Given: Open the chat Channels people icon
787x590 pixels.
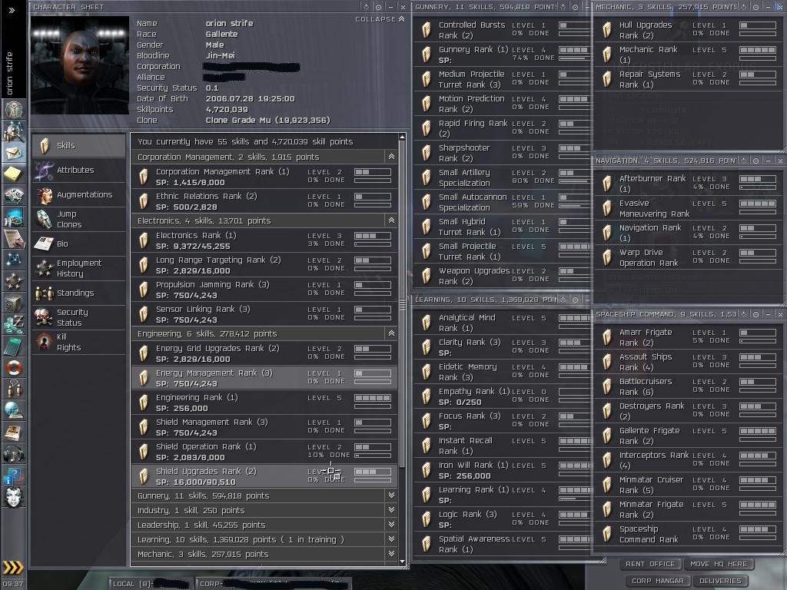Looking at the screenshot, I should pos(14,389).
